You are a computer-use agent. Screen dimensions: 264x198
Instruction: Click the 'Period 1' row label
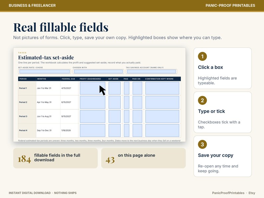point(23,88)
